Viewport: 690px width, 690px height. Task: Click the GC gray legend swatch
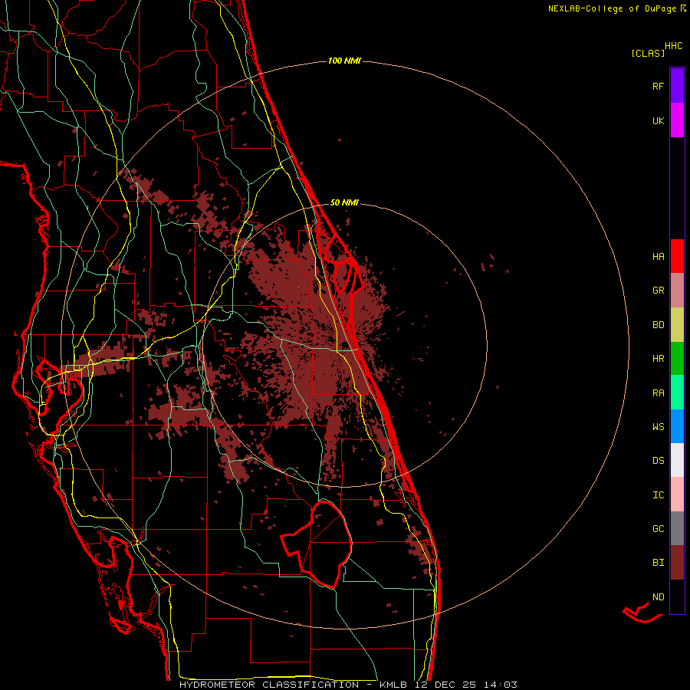(x=677, y=528)
